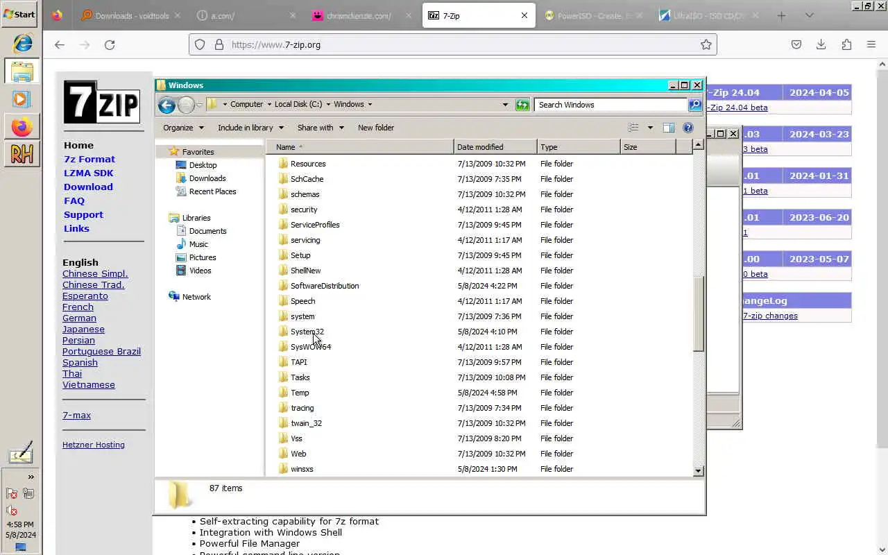Viewport: 888px width, 555px height.
Task: List all Firefox tabs with chevron
Action: [x=809, y=15]
